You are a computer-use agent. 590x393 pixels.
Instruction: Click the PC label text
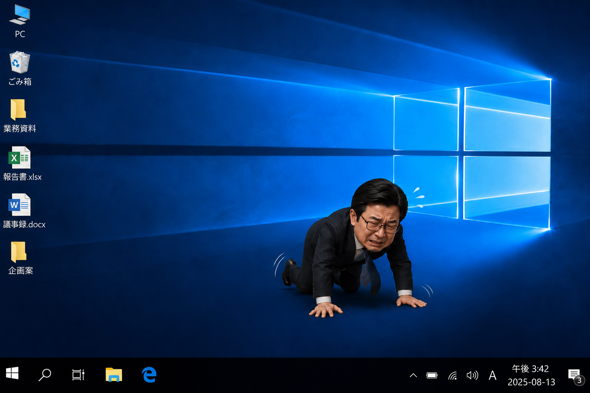(x=20, y=34)
